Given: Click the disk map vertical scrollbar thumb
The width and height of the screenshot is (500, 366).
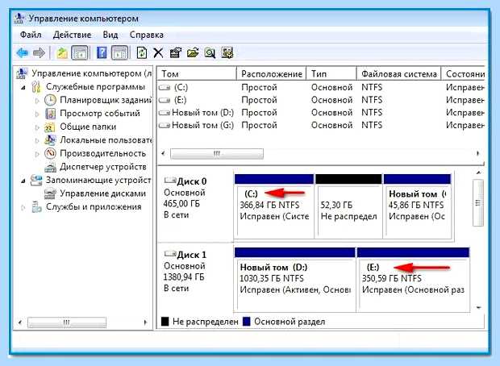Looking at the screenshot, I should 478,203.
